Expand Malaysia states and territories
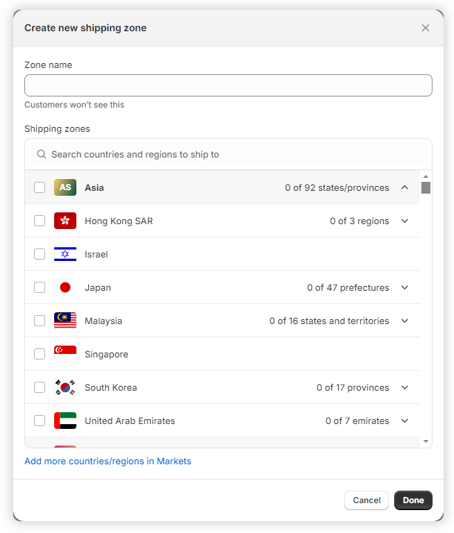The image size is (454, 533). pos(405,321)
